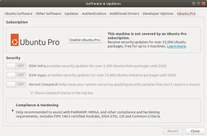Click the FedRAMP, HIPAA compliance description text
Screen dimensions: 207x136
pos(88,114)
